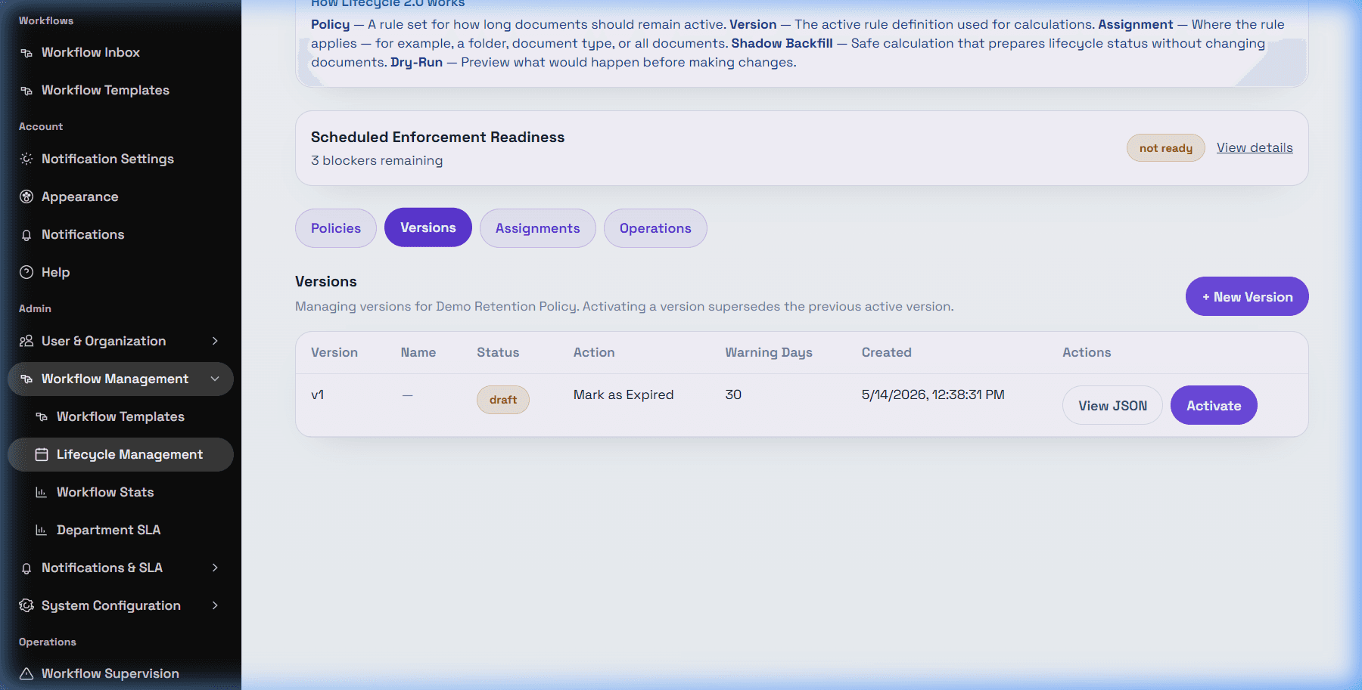Click the bell icon for Notifications & SLA
This screenshot has height=690, width=1362.
pyautogui.click(x=26, y=568)
